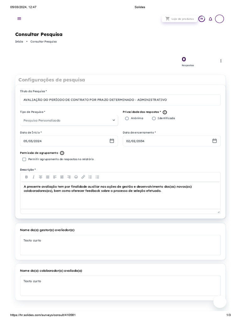This screenshot has width=241, height=322.
Task: Open the notifications bell
Action: (210, 19)
